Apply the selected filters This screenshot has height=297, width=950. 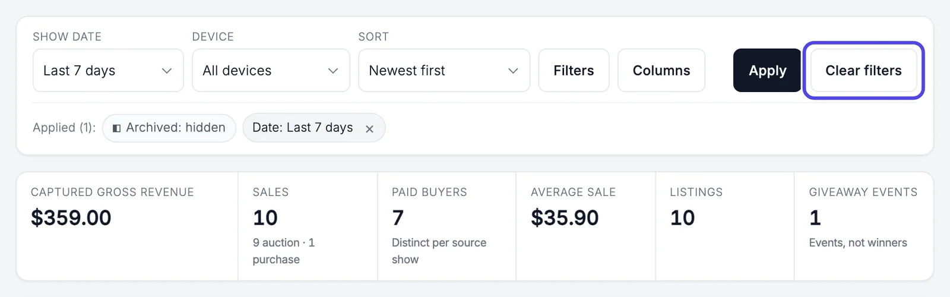point(767,70)
